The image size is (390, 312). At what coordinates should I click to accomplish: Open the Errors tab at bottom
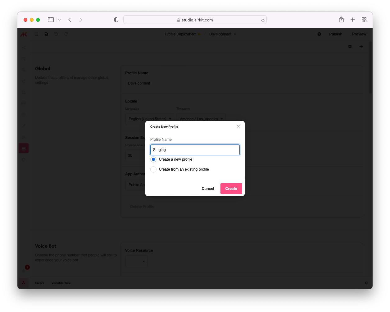[39, 283]
